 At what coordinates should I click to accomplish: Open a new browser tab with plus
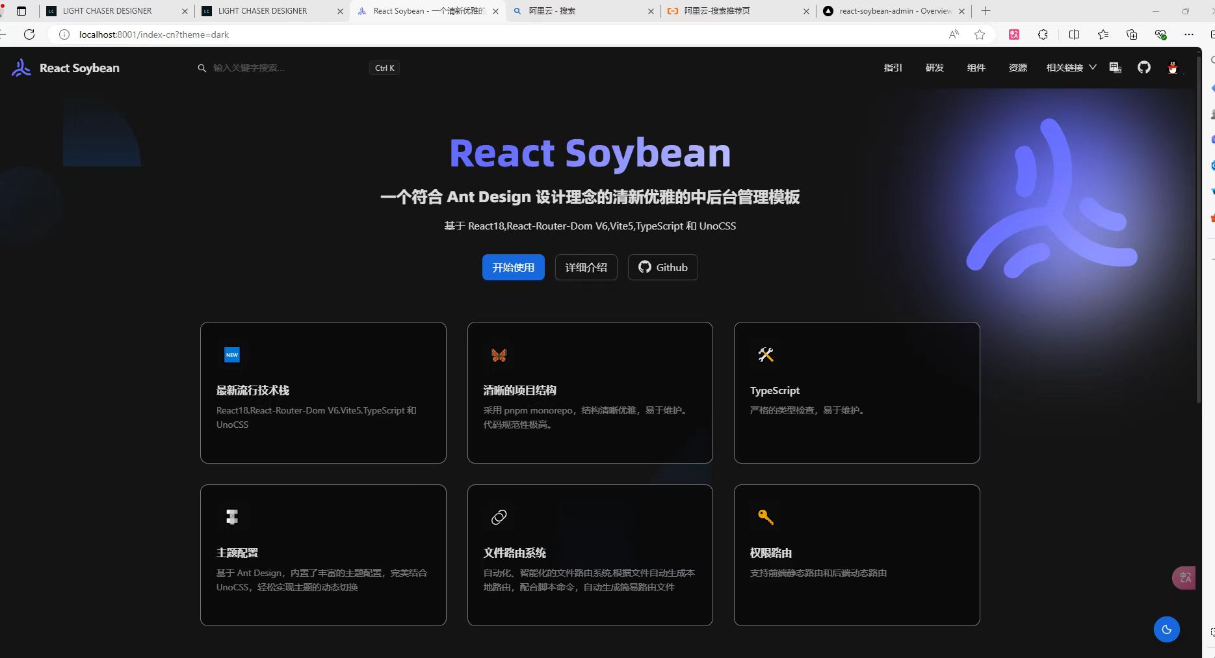986,11
